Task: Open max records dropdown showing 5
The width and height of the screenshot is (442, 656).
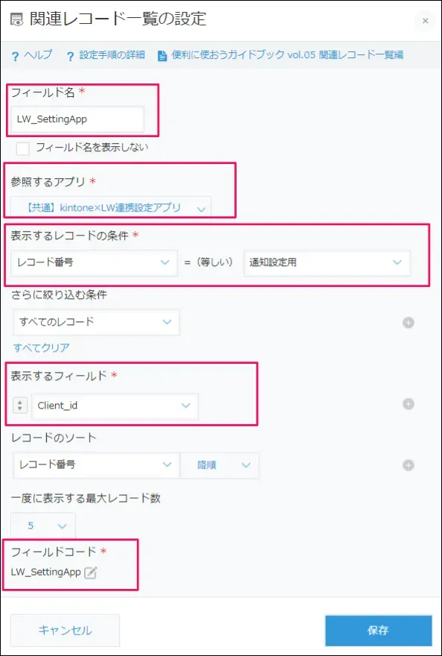Action: pyautogui.click(x=43, y=526)
